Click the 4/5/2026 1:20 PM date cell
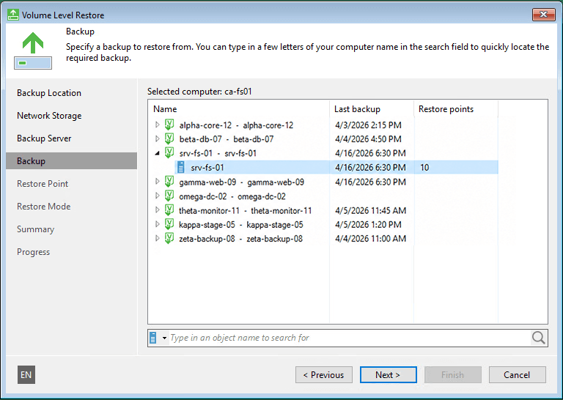Screen dimensions: 563x400 point(368,225)
